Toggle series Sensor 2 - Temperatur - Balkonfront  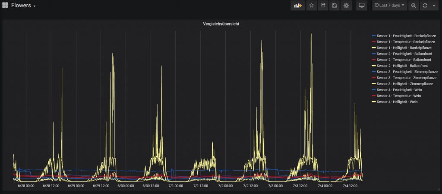click(401, 60)
